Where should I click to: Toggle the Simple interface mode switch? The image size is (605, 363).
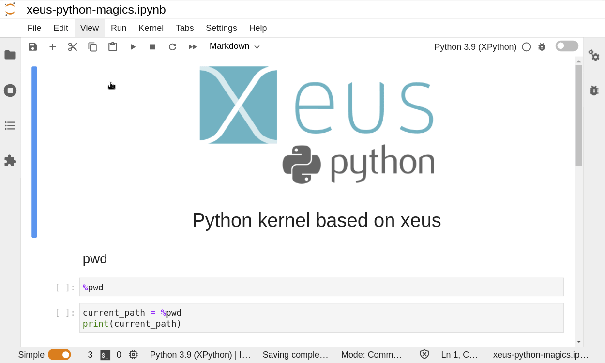click(x=59, y=355)
